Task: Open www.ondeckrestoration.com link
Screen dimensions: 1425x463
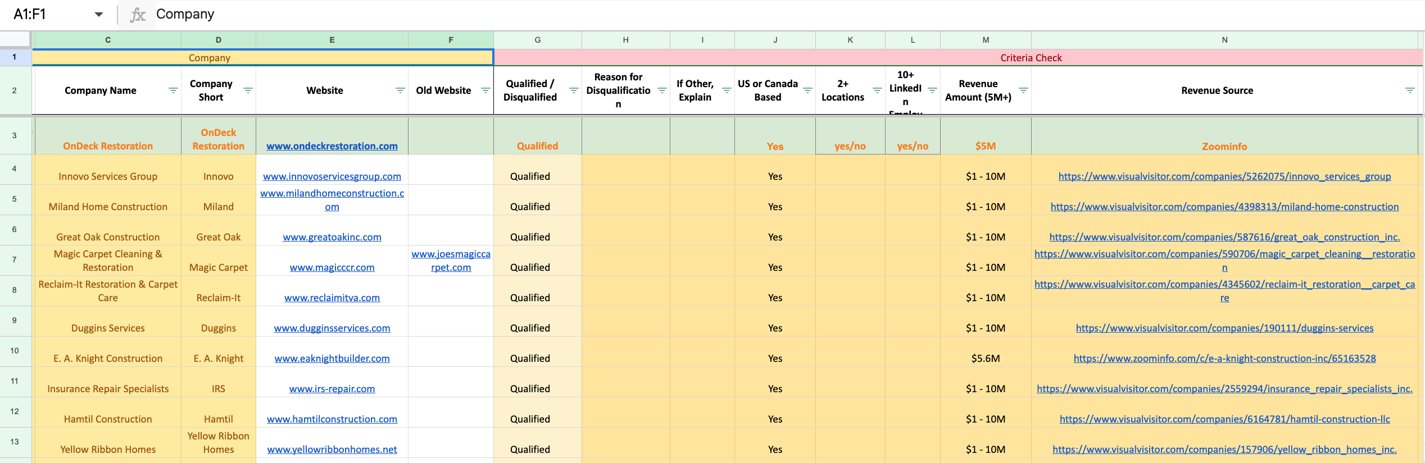Action: (x=332, y=146)
